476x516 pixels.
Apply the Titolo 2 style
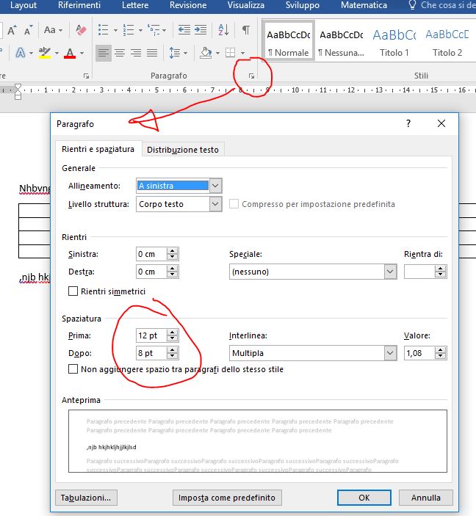pyautogui.click(x=447, y=41)
